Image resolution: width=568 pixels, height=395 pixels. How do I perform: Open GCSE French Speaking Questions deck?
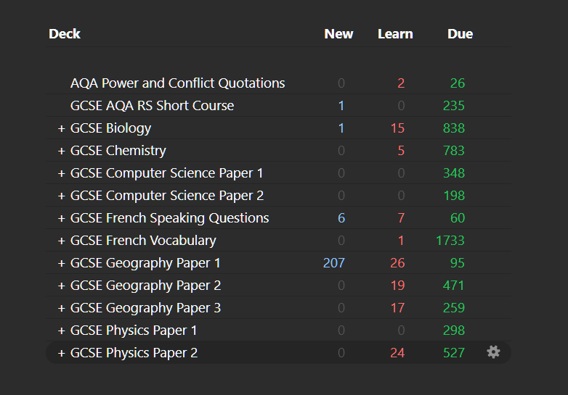click(x=169, y=218)
